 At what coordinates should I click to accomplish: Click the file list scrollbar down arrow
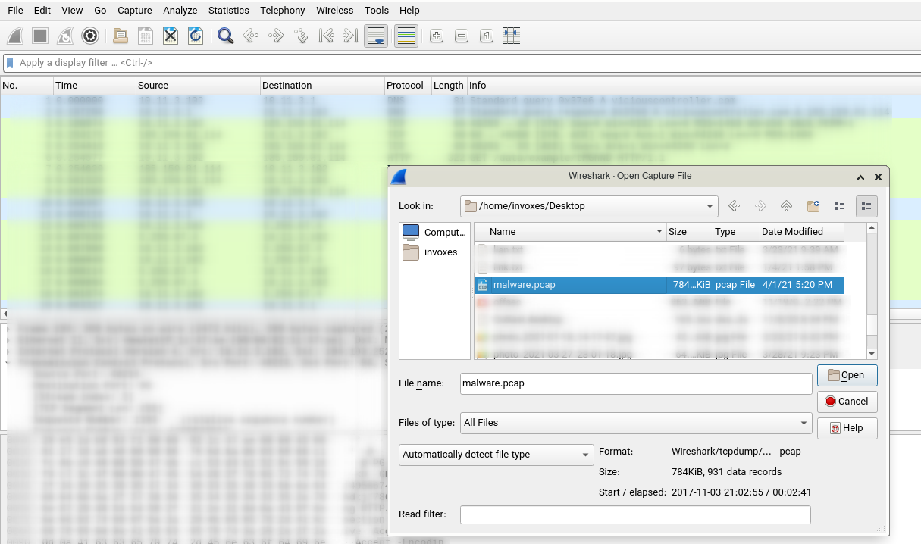click(x=872, y=354)
